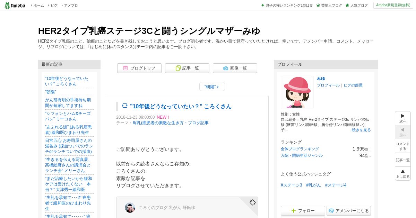Screen dimensions: 416x218
Task: Go to next article "朝陽" pager
Action: pyautogui.click(x=212, y=87)
